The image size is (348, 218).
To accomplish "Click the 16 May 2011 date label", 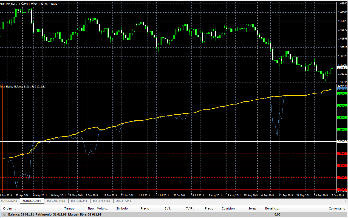I will (58, 196).
